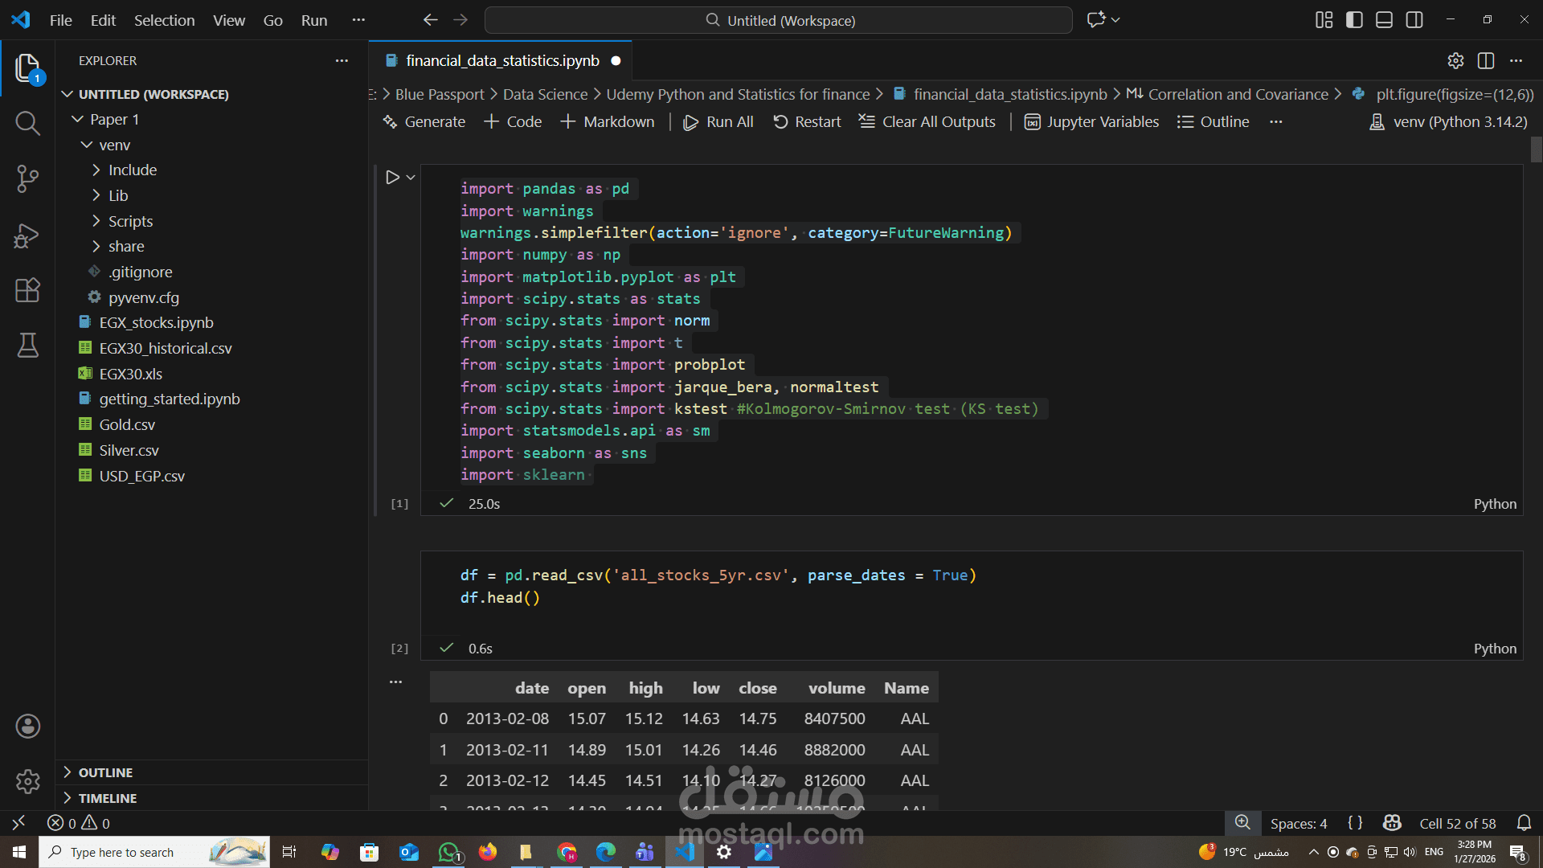This screenshot has width=1543, height=868.
Task: Run the first code cell
Action: [x=392, y=177]
